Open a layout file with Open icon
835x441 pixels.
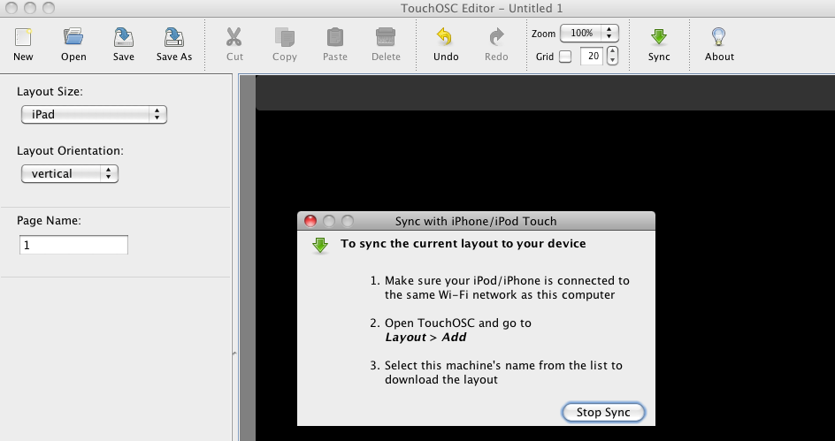point(73,38)
